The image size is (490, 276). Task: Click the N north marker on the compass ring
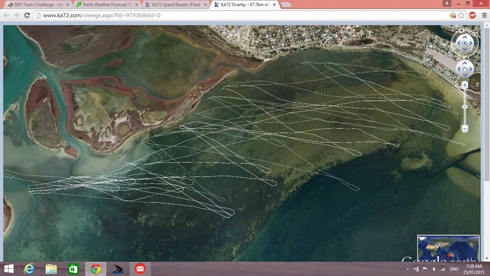pyautogui.click(x=461, y=31)
